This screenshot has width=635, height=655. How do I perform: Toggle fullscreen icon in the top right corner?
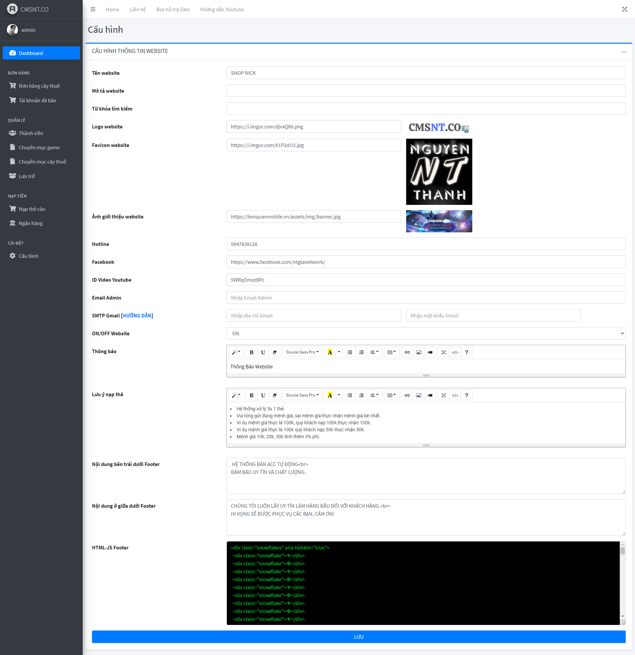624,9
